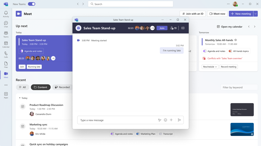Select the I'm running late message
This screenshot has width=261, height=146.
pos(172,50)
